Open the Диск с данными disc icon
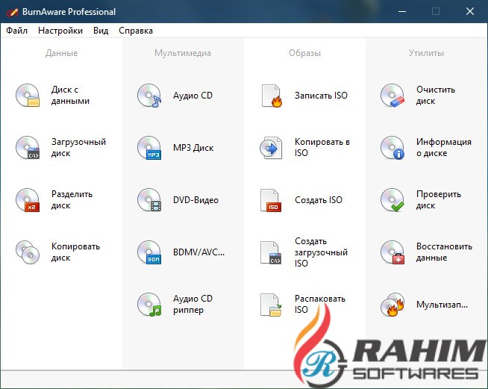488x389 pixels. click(x=28, y=96)
